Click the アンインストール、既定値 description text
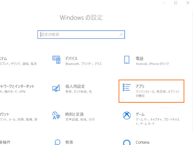The height and width of the screenshot is (145, 193). (158, 94)
